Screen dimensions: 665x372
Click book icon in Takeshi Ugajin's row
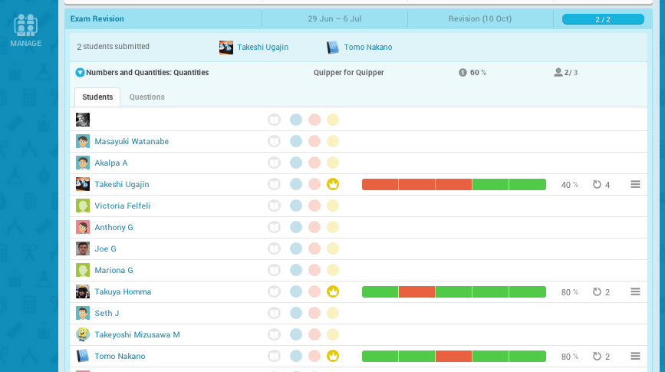[275, 185]
